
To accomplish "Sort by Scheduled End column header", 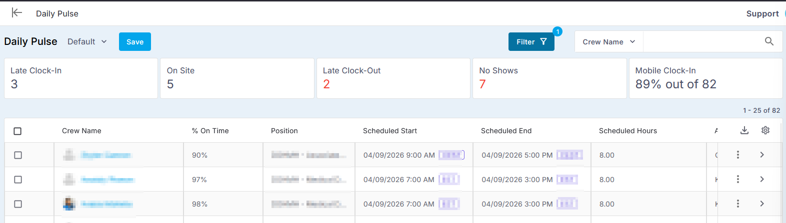I will (506, 131).
